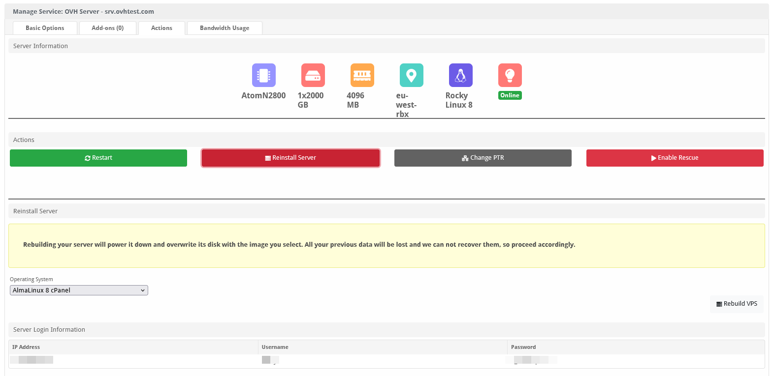Click the Server Information section header
The height and width of the screenshot is (376, 773).
pos(386,46)
